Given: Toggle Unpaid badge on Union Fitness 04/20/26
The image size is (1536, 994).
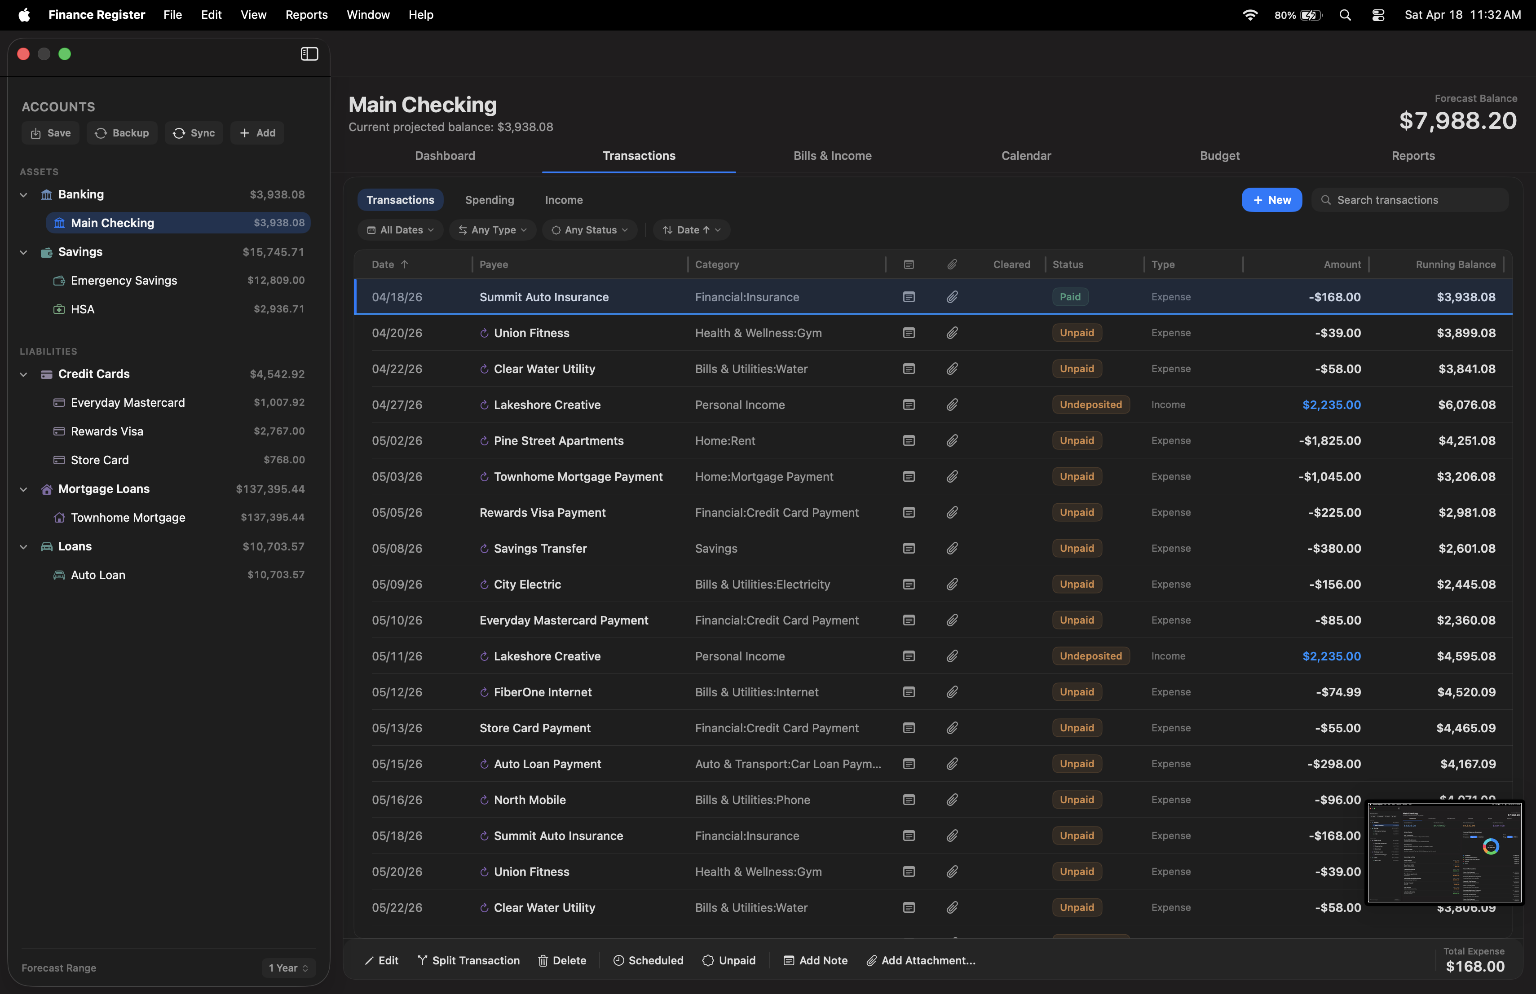Looking at the screenshot, I should 1077,334.
